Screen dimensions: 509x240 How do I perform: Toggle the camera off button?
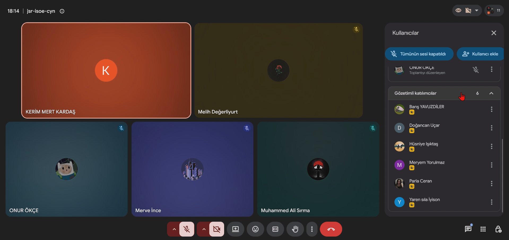pos(217,229)
